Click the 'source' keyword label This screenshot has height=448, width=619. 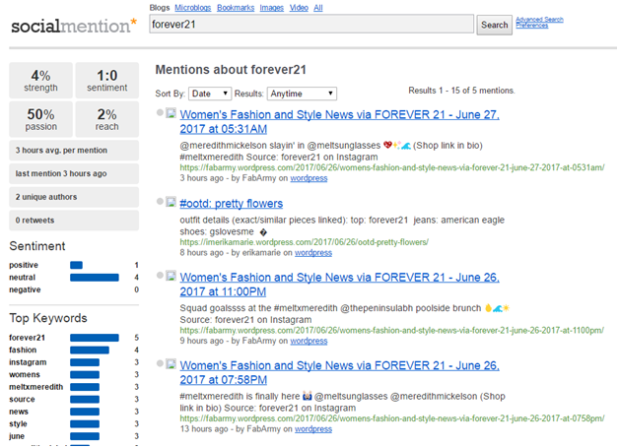[x=22, y=400]
